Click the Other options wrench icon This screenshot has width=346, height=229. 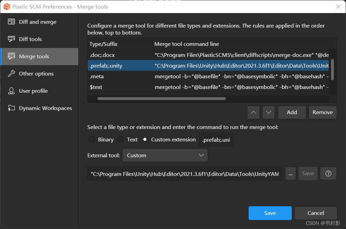pos(11,73)
